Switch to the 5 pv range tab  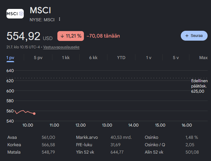38,58
